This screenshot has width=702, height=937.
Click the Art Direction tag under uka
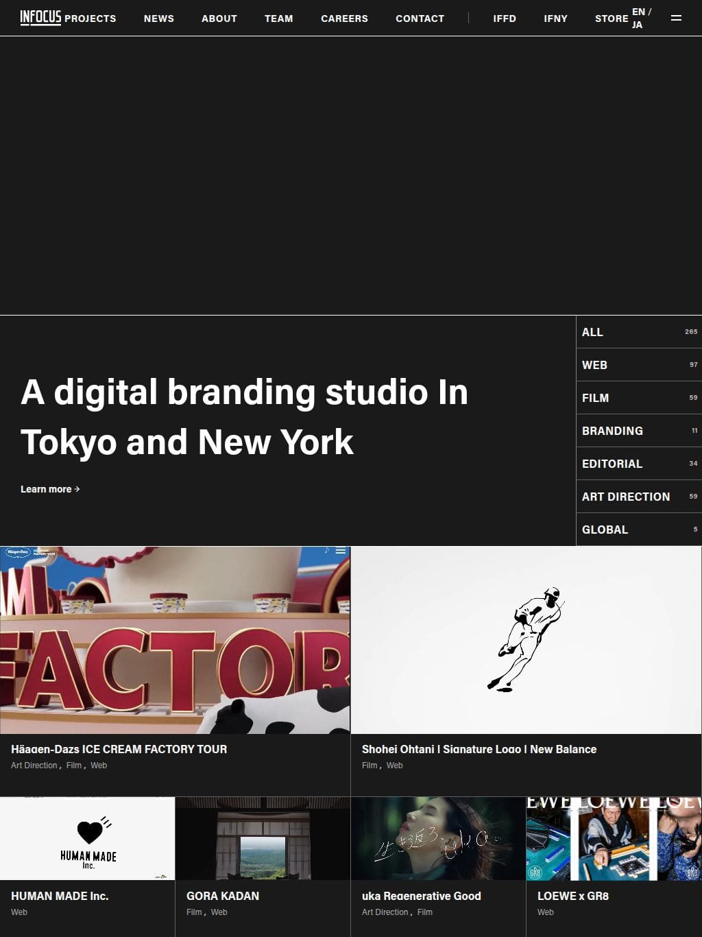coord(385,912)
